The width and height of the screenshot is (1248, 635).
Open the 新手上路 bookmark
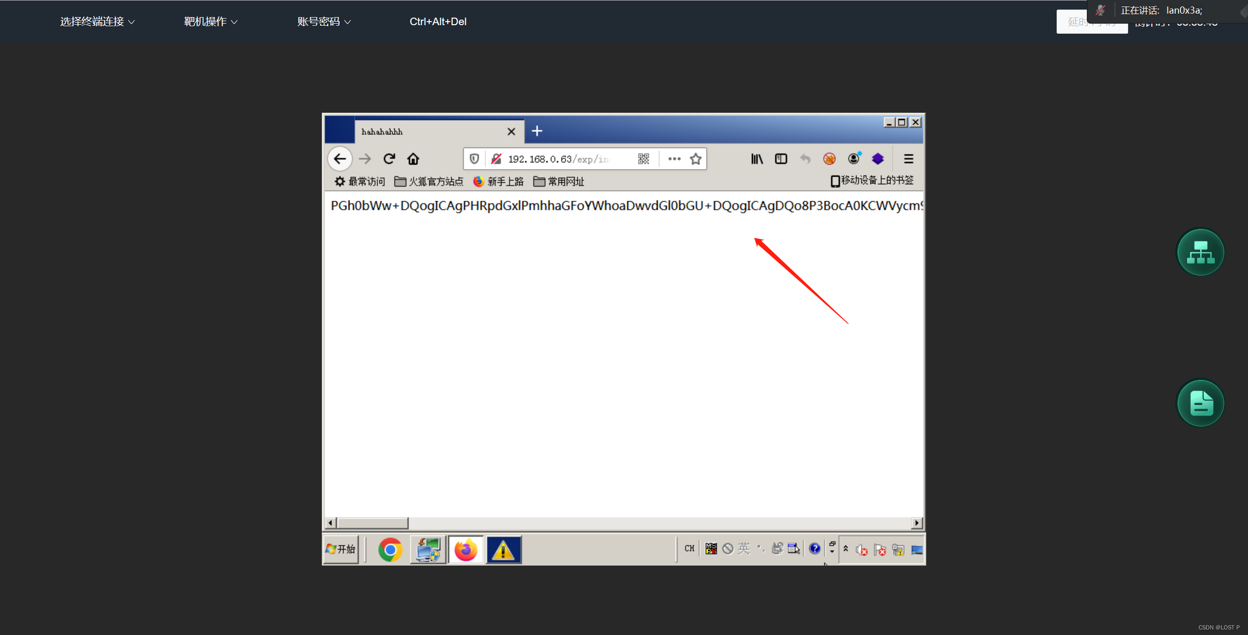pyautogui.click(x=499, y=182)
